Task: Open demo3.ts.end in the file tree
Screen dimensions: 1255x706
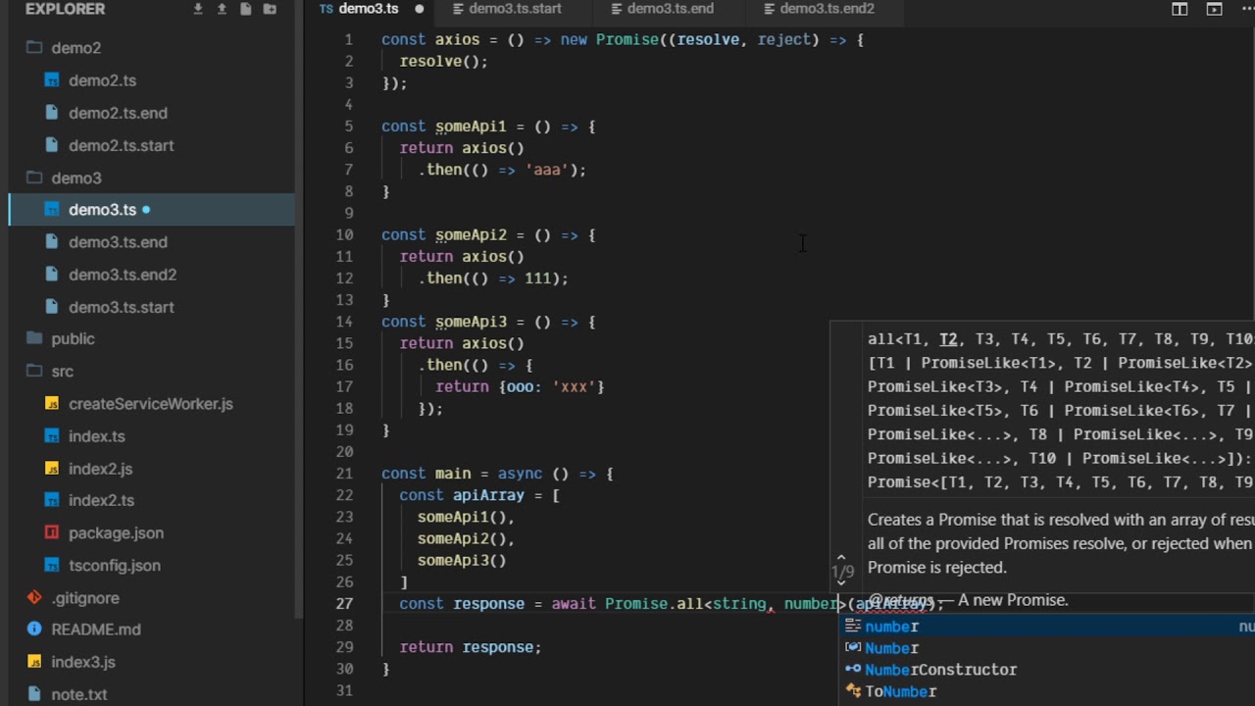Action: [118, 242]
